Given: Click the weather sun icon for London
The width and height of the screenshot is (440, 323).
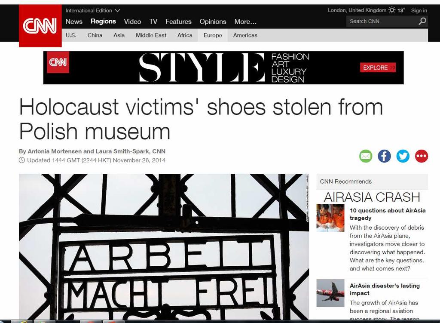Looking at the screenshot, I should point(391,10).
